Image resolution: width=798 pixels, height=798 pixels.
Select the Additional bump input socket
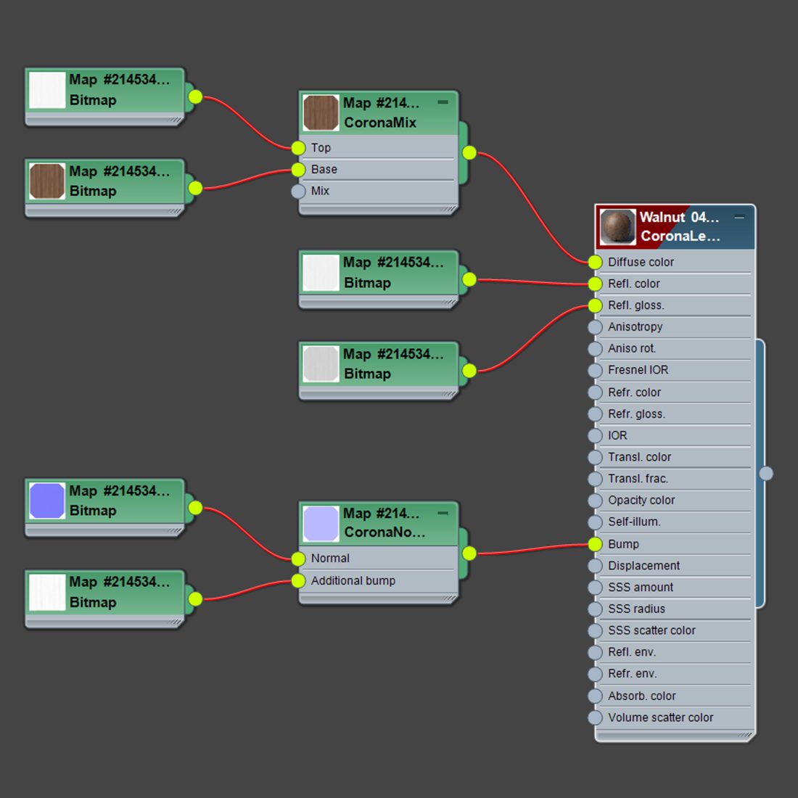[x=298, y=580]
